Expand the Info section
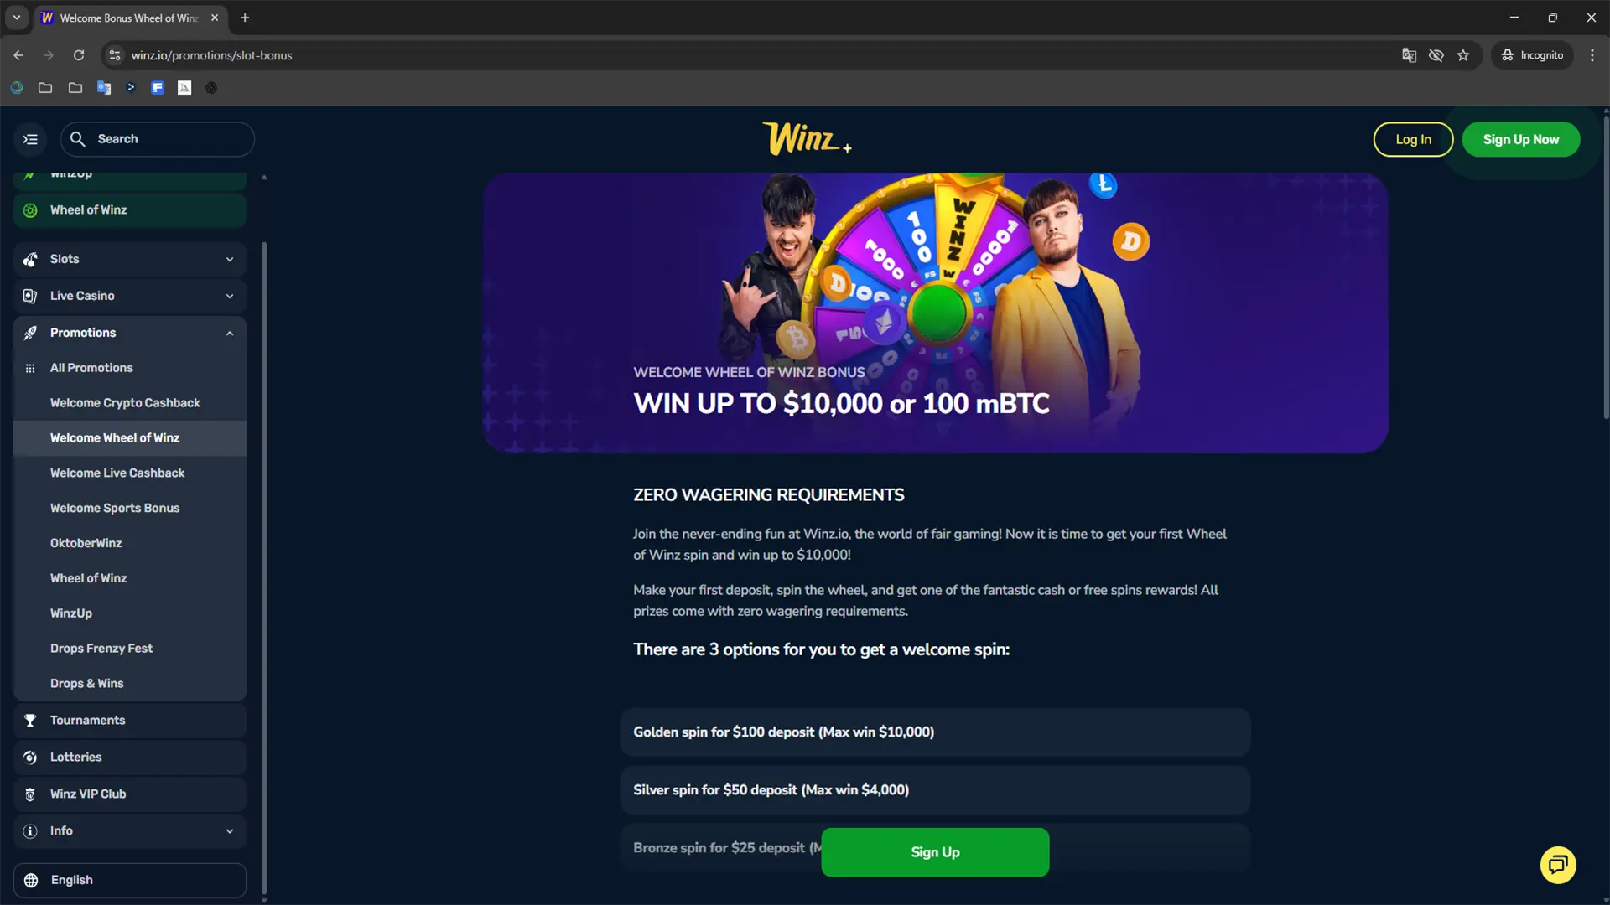 (230, 831)
